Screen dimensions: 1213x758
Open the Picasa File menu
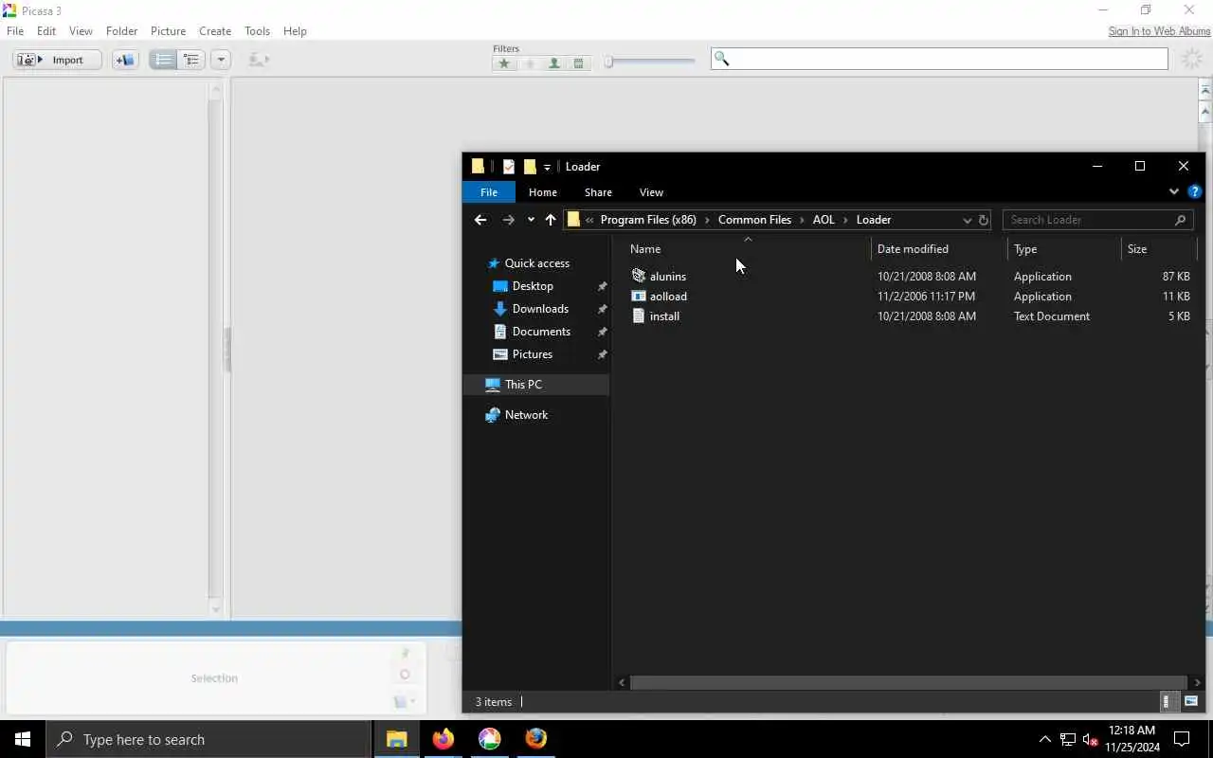coord(15,31)
